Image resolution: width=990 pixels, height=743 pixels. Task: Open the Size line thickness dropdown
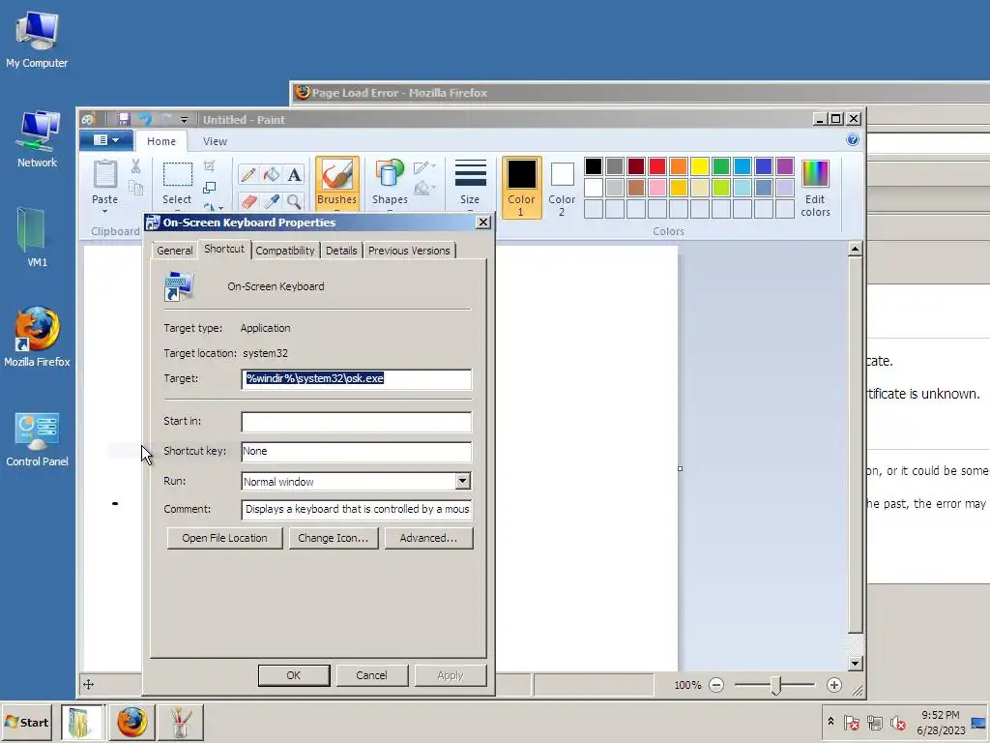click(x=470, y=182)
